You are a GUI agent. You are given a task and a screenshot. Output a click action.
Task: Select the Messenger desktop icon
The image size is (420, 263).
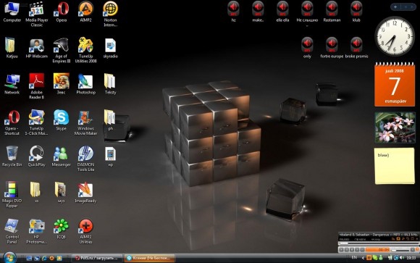click(x=61, y=156)
